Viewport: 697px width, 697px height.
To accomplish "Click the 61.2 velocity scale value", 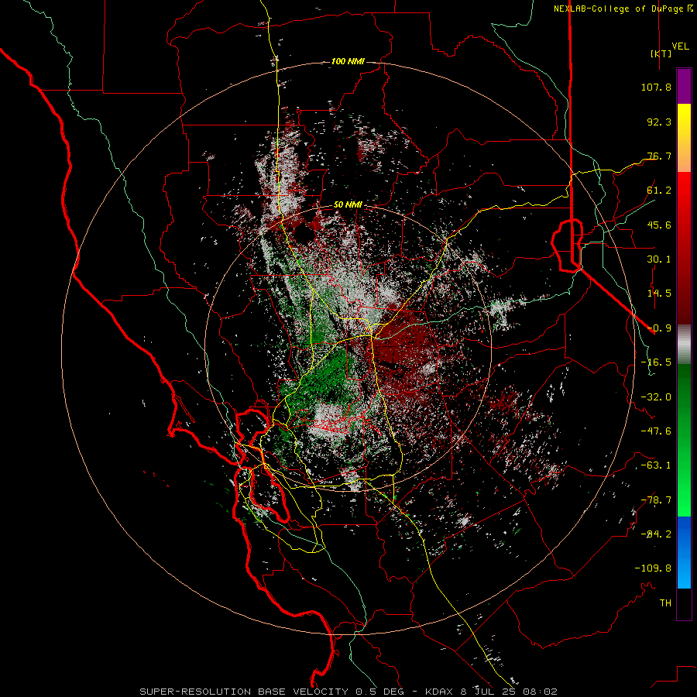I will pos(659,191).
